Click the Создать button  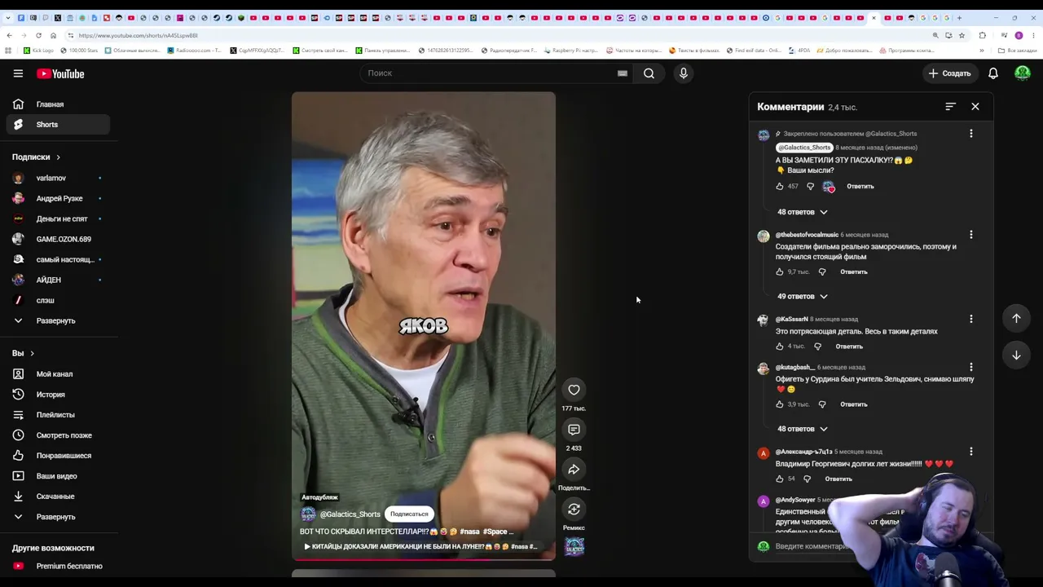[950, 73]
